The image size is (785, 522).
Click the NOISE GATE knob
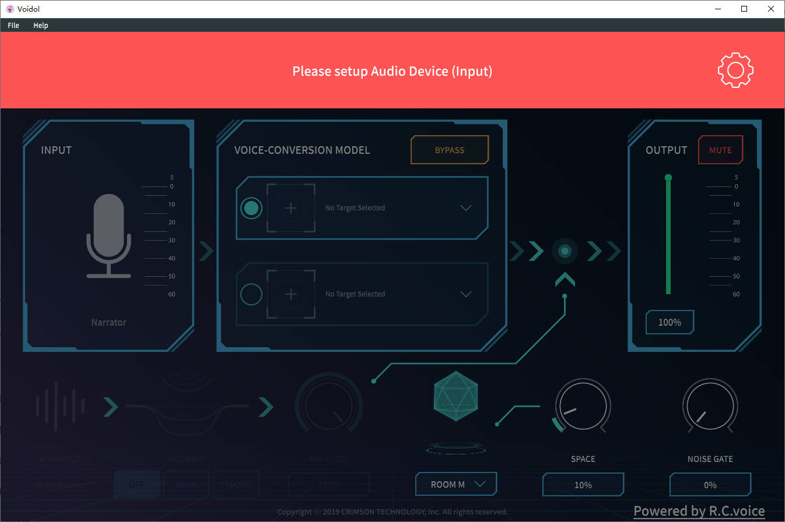(x=710, y=406)
